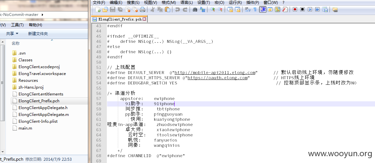Select file ElongClient-Info.plist
This screenshot has width=375, height=163.
click(x=35, y=121)
